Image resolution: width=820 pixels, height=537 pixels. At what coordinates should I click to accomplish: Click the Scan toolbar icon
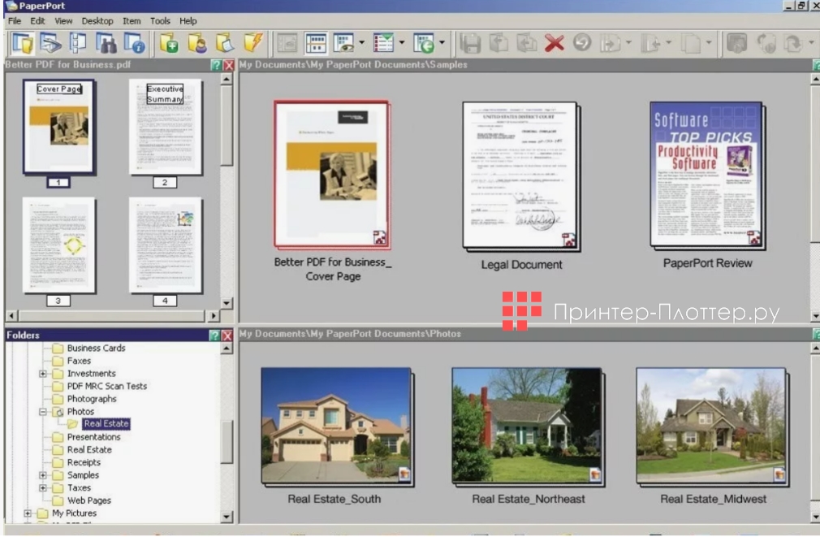coord(50,42)
